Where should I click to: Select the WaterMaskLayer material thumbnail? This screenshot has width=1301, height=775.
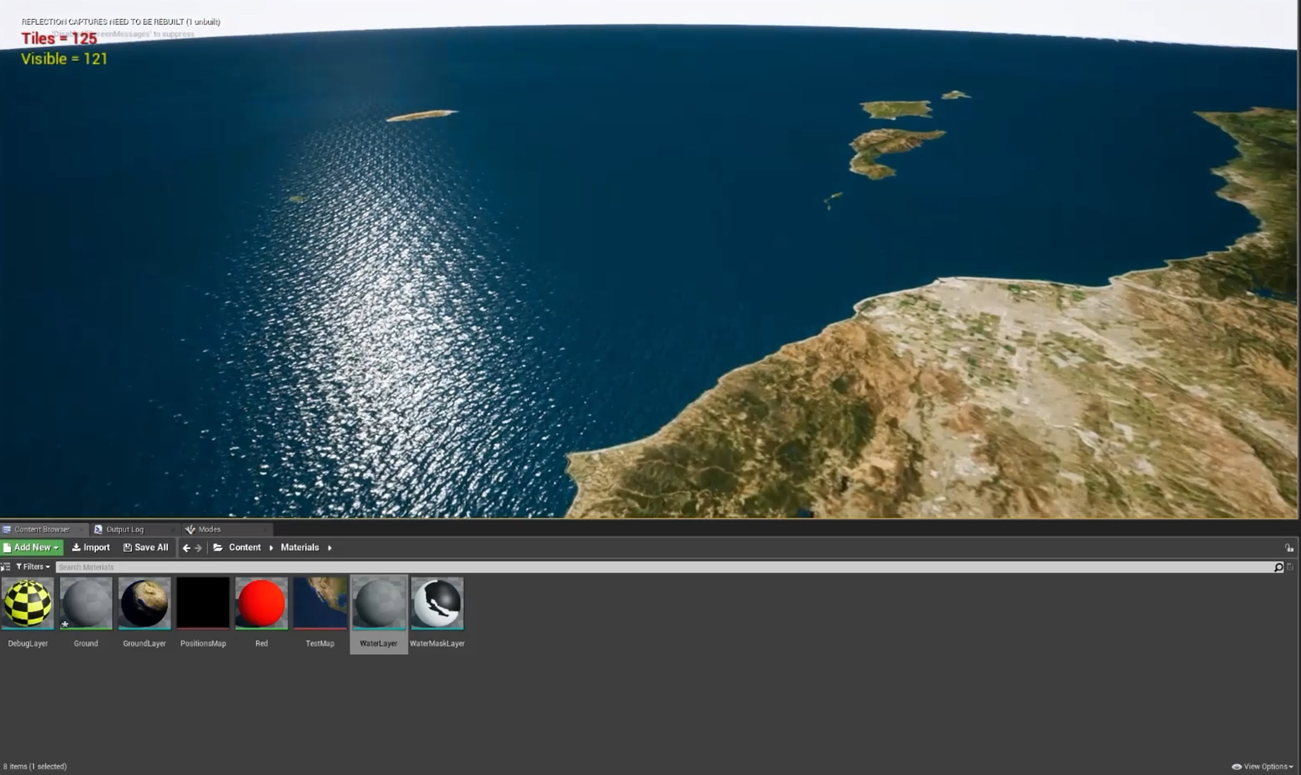click(x=437, y=603)
